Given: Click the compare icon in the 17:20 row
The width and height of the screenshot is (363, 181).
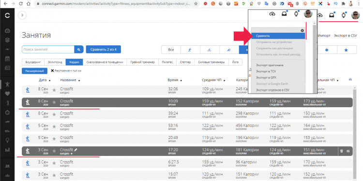Looking at the screenshot, I should pyautogui.click(x=348, y=151).
